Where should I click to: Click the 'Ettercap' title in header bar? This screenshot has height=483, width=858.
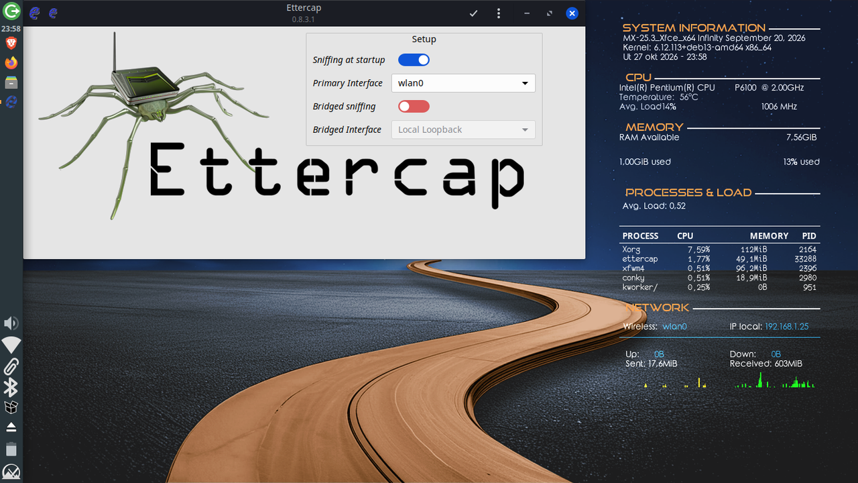(303, 8)
